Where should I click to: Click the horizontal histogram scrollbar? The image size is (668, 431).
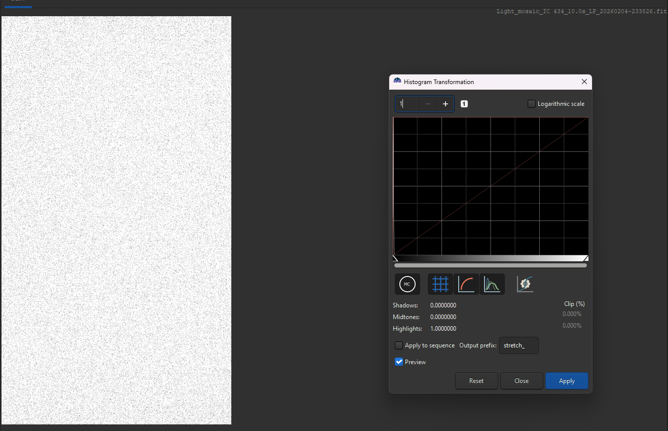490,265
